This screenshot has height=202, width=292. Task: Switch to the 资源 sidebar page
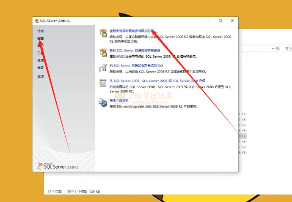click(x=40, y=60)
